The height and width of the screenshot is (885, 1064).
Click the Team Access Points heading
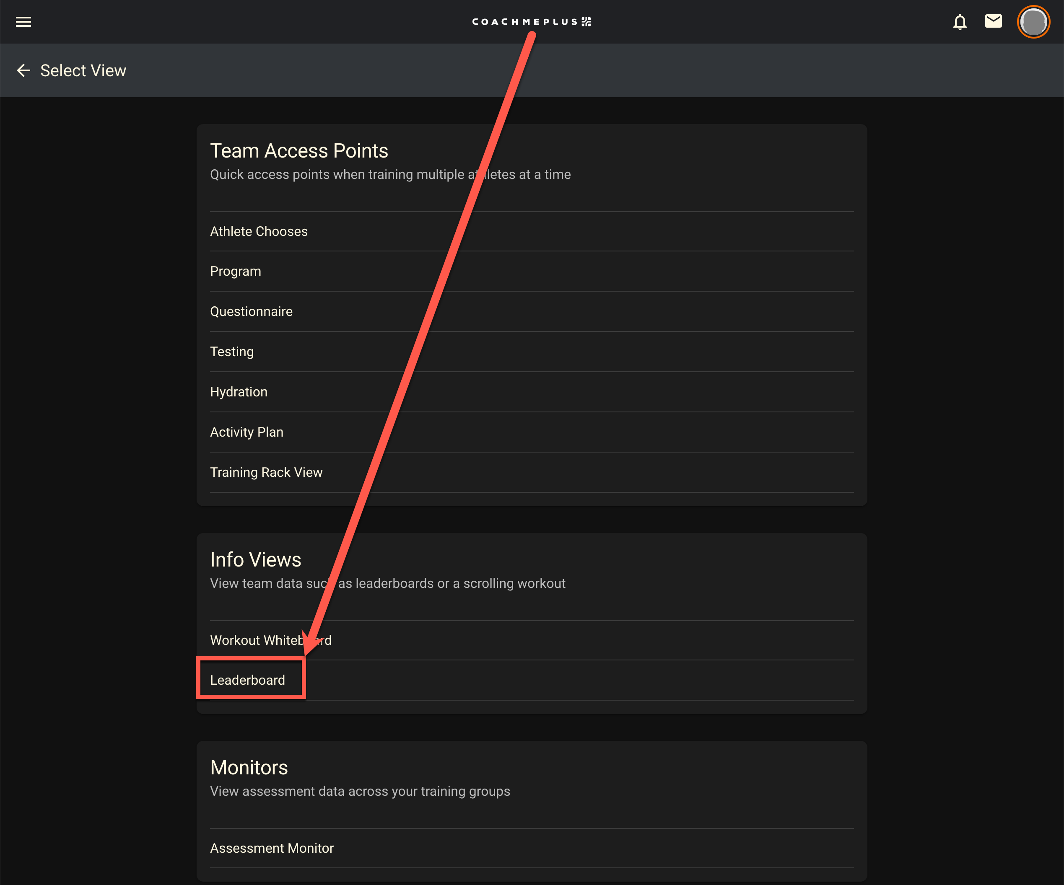point(299,151)
